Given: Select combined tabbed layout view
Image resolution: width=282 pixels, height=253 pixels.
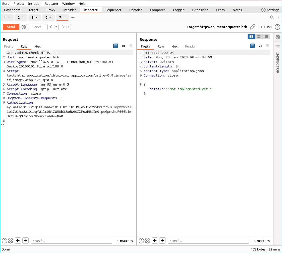Looking at the screenshot, I should [266, 37].
